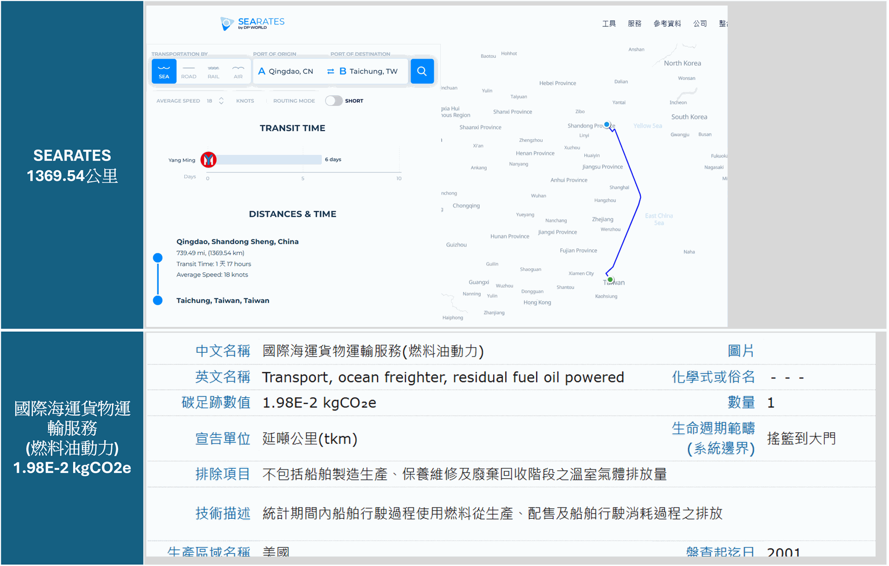889x566 pixels.
Task: Open the 服務 menu
Action: (634, 23)
